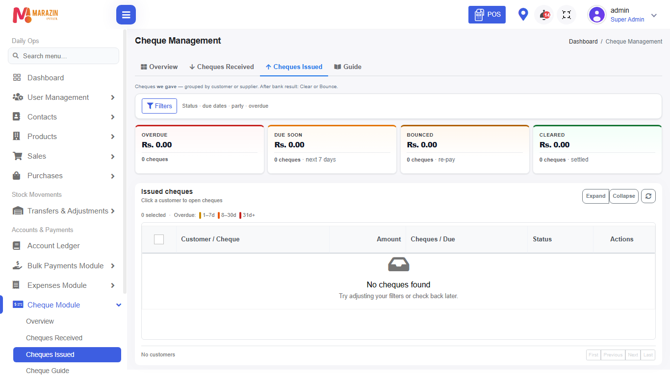Select Cheques Issued tab
Viewport: 670px width, 376px height.
(x=294, y=67)
